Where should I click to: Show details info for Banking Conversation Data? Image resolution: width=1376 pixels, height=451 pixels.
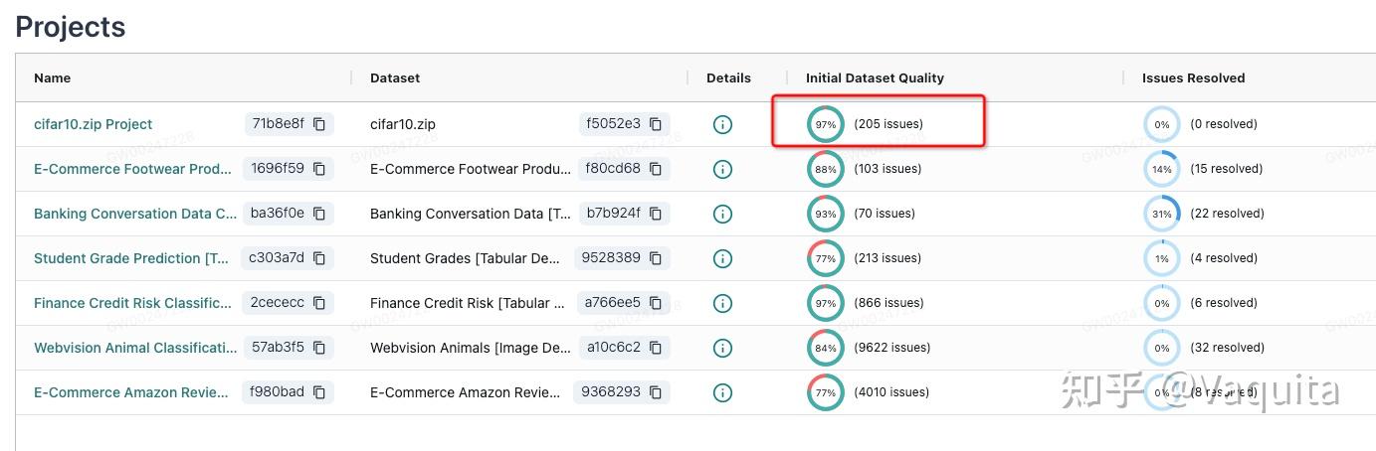723,214
